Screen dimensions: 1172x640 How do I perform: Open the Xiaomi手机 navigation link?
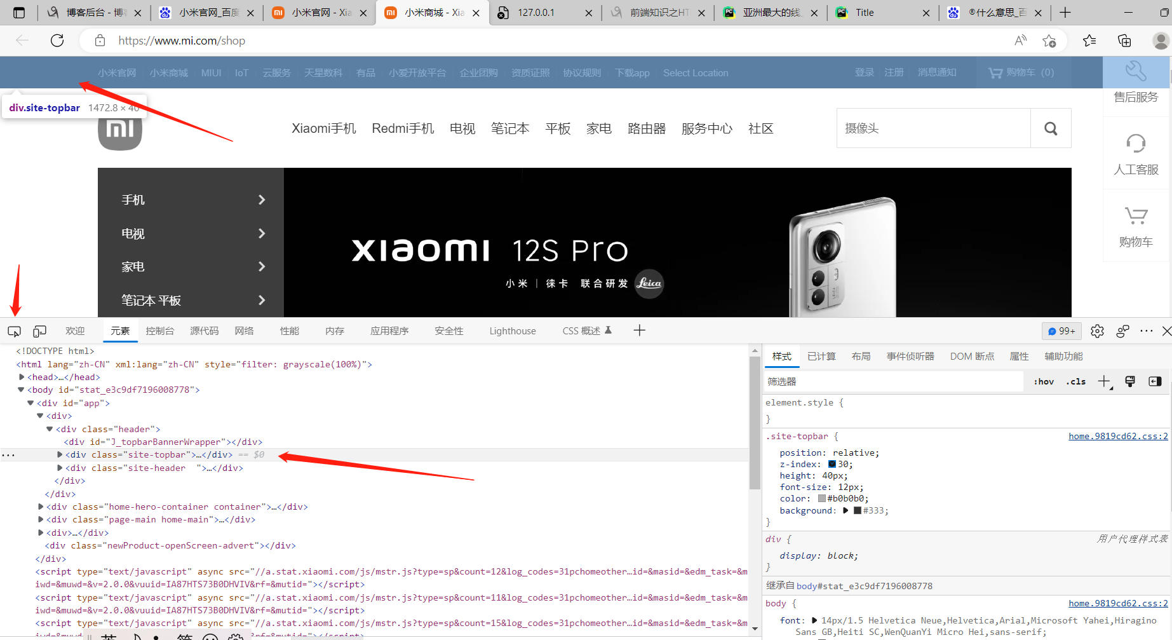[324, 128]
